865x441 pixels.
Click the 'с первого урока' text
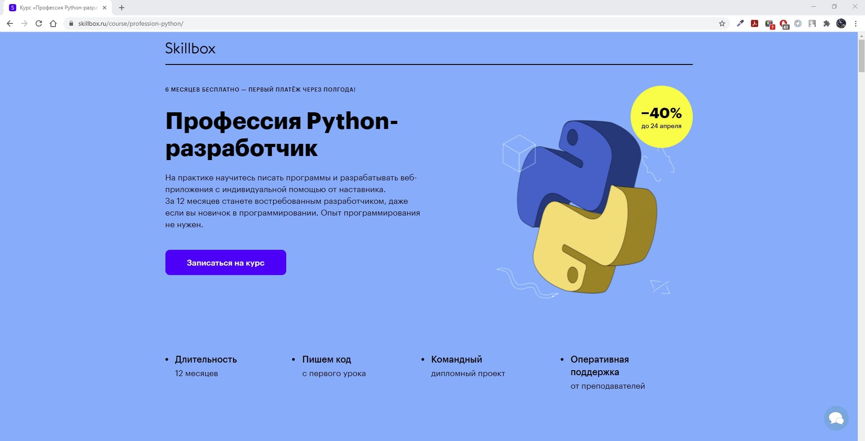point(334,373)
